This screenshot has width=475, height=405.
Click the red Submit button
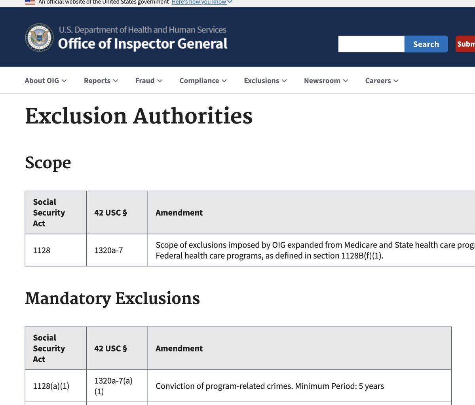pyautogui.click(x=465, y=44)
